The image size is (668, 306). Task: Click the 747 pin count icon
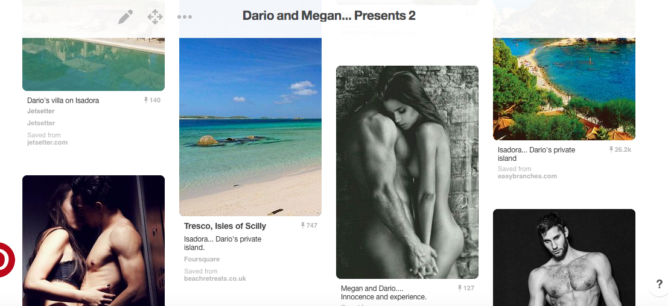pyautogui.click(x=309, y=225)
